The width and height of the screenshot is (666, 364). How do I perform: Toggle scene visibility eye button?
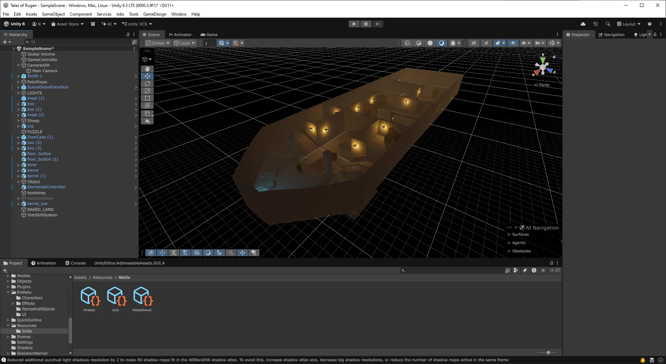[x=513, y=43]
